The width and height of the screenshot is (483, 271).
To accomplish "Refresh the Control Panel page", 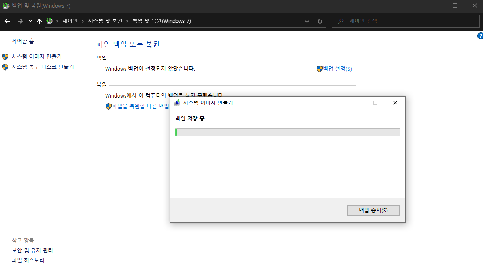I will [x=320, y=21].
